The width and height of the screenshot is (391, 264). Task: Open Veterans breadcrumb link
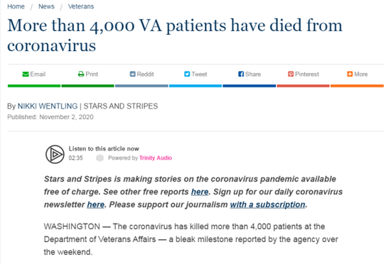(x=81, y=6)
